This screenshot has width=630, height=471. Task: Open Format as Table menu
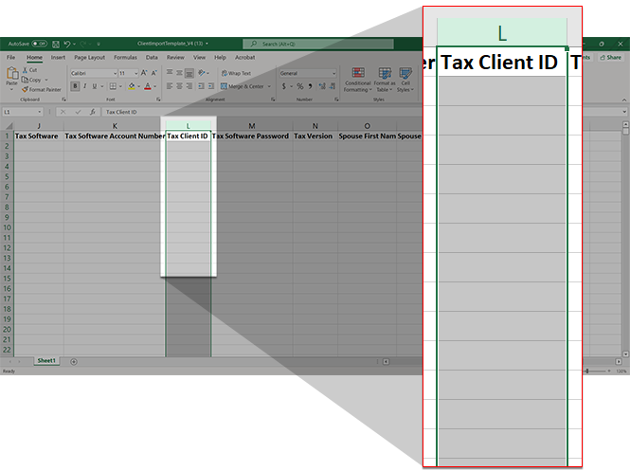(x=385, y=80)
